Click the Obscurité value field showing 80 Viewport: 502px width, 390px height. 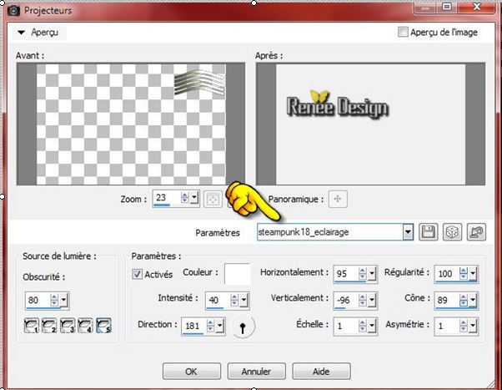[38, 300]
